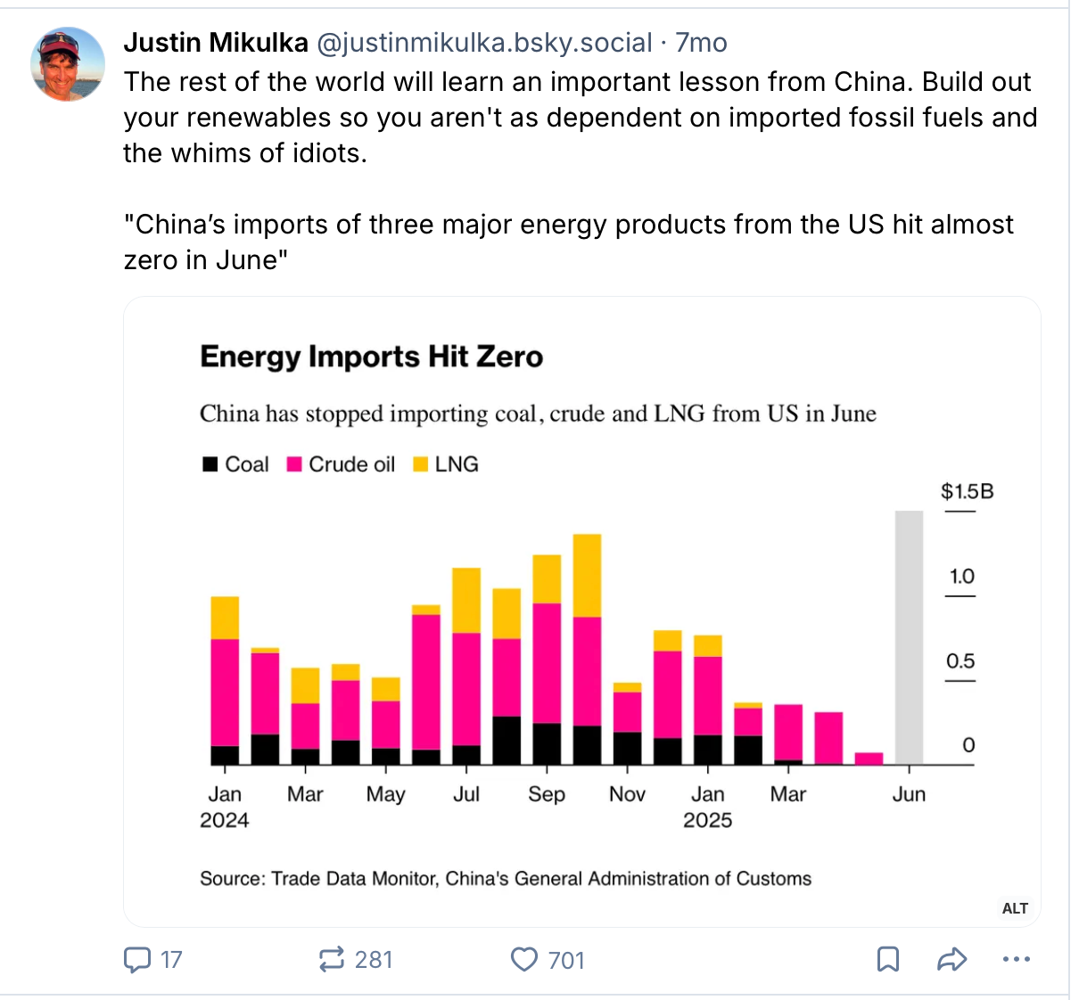Repost this post using the arrows icon
The width and height of the screenshot is (1079, 1000).
pos(331,960)
